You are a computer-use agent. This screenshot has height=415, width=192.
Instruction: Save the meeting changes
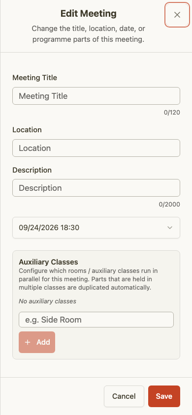pos(164,396)
